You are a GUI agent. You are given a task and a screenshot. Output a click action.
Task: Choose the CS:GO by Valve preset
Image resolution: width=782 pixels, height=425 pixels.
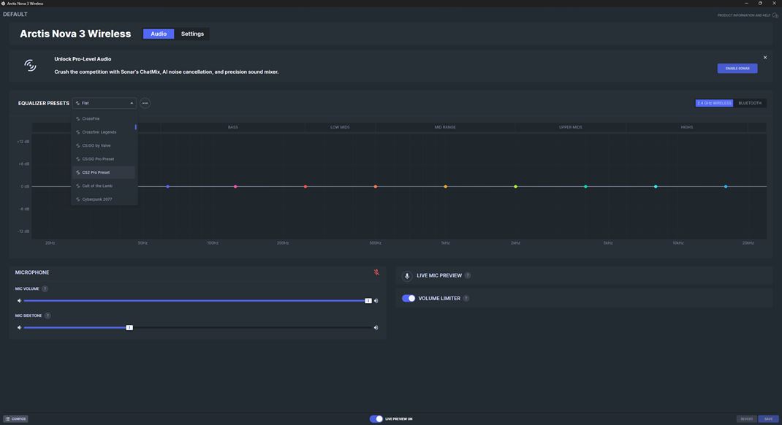point(104,145)
